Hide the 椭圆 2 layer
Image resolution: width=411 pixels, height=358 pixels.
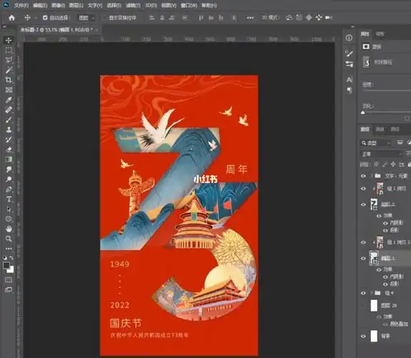pos(363,204)
